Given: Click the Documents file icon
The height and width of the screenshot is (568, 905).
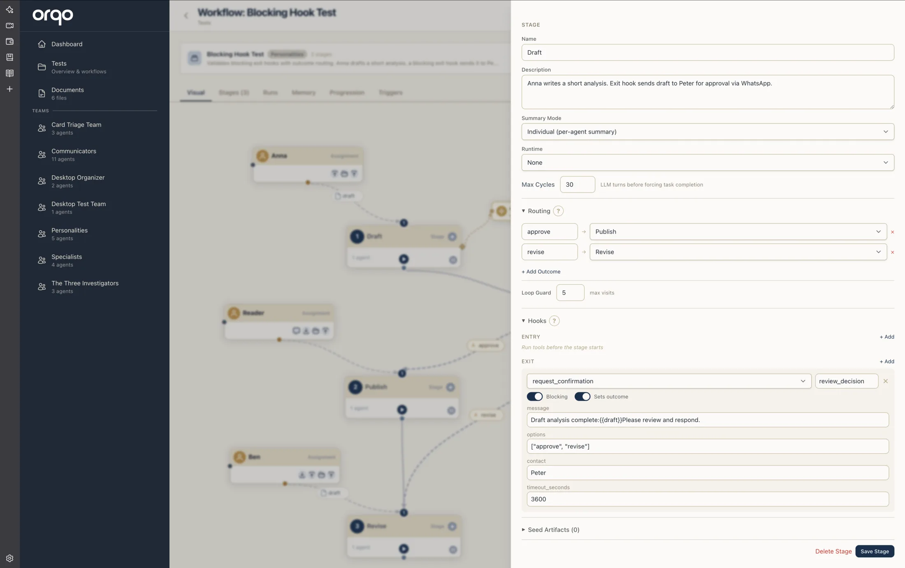Looking at the screenshot, I should click(42, 93).
